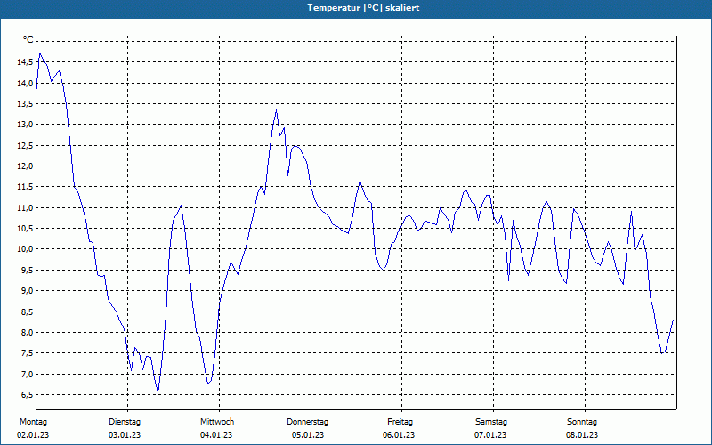Click the date 04.01.23
This screenshot has height=445, width=712.
pos(216,435)
